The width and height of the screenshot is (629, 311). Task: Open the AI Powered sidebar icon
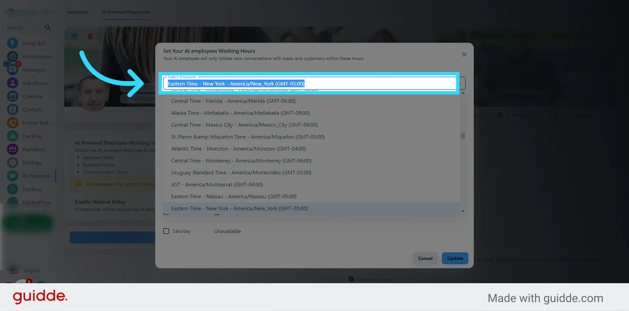pyautogui.click(x=13, y=176)
